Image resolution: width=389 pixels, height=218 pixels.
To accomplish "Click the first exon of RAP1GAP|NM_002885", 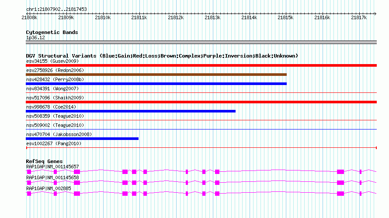I will tap(29, 194).
